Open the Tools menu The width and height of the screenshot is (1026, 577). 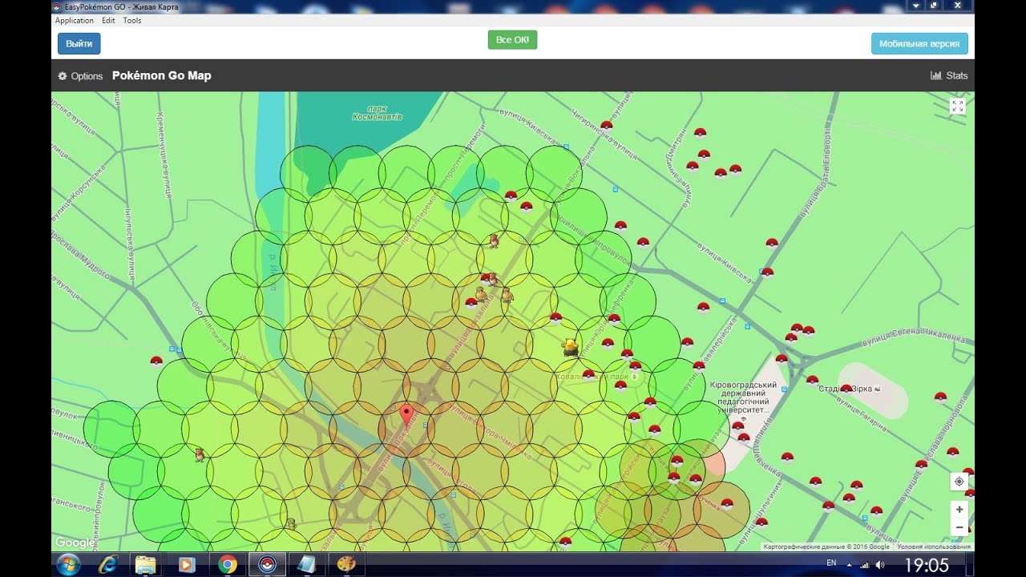pos(132,21)
